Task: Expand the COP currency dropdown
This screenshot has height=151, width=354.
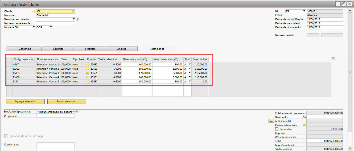Action: coord(51,27)
